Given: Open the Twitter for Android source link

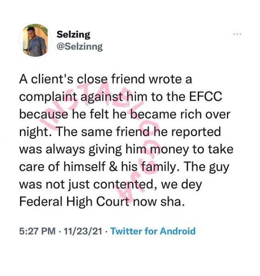Looking at the screenshot, I should [153, 231].
